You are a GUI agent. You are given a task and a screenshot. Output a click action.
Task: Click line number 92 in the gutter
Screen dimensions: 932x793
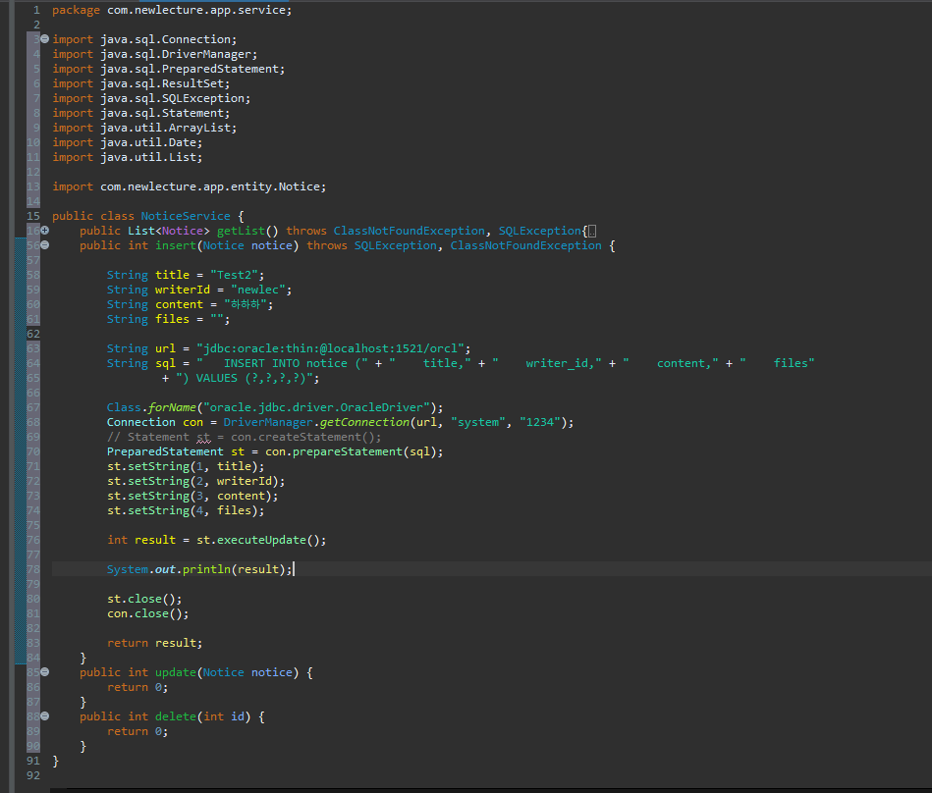pyautogui.click(x=33, y=775)
